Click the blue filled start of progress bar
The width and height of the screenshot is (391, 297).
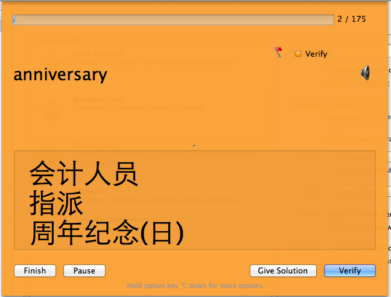click(14, 20)
